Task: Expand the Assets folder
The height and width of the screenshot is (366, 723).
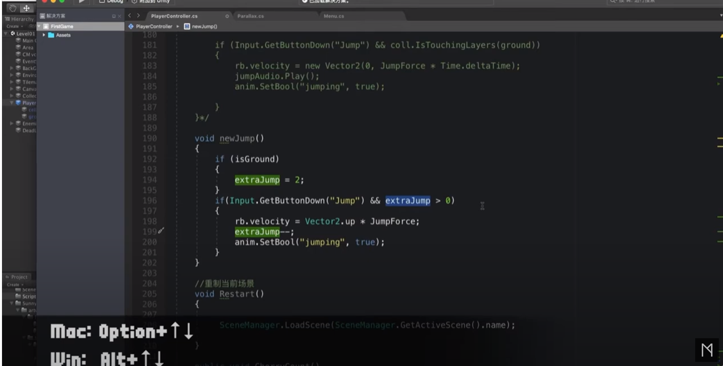Action: [x=44, y=35]
